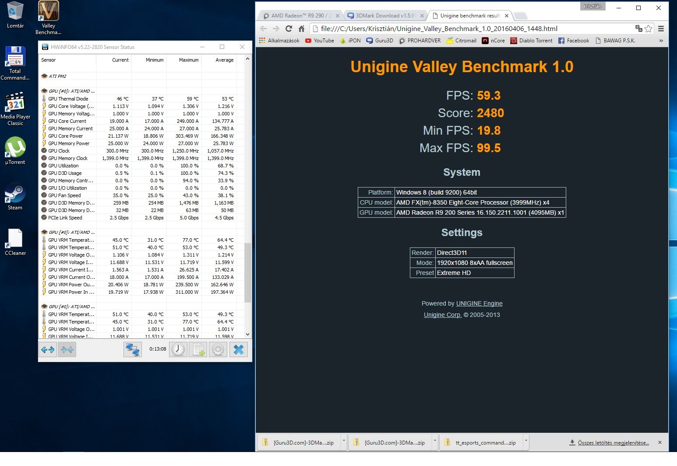This screenshot has width=677, height=466.
Task: Open Alkalmazások apps bookmark
Action: point(279,41)
